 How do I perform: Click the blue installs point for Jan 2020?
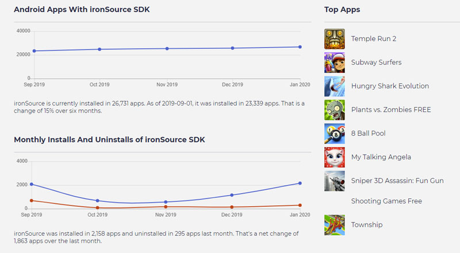point(300,183)
